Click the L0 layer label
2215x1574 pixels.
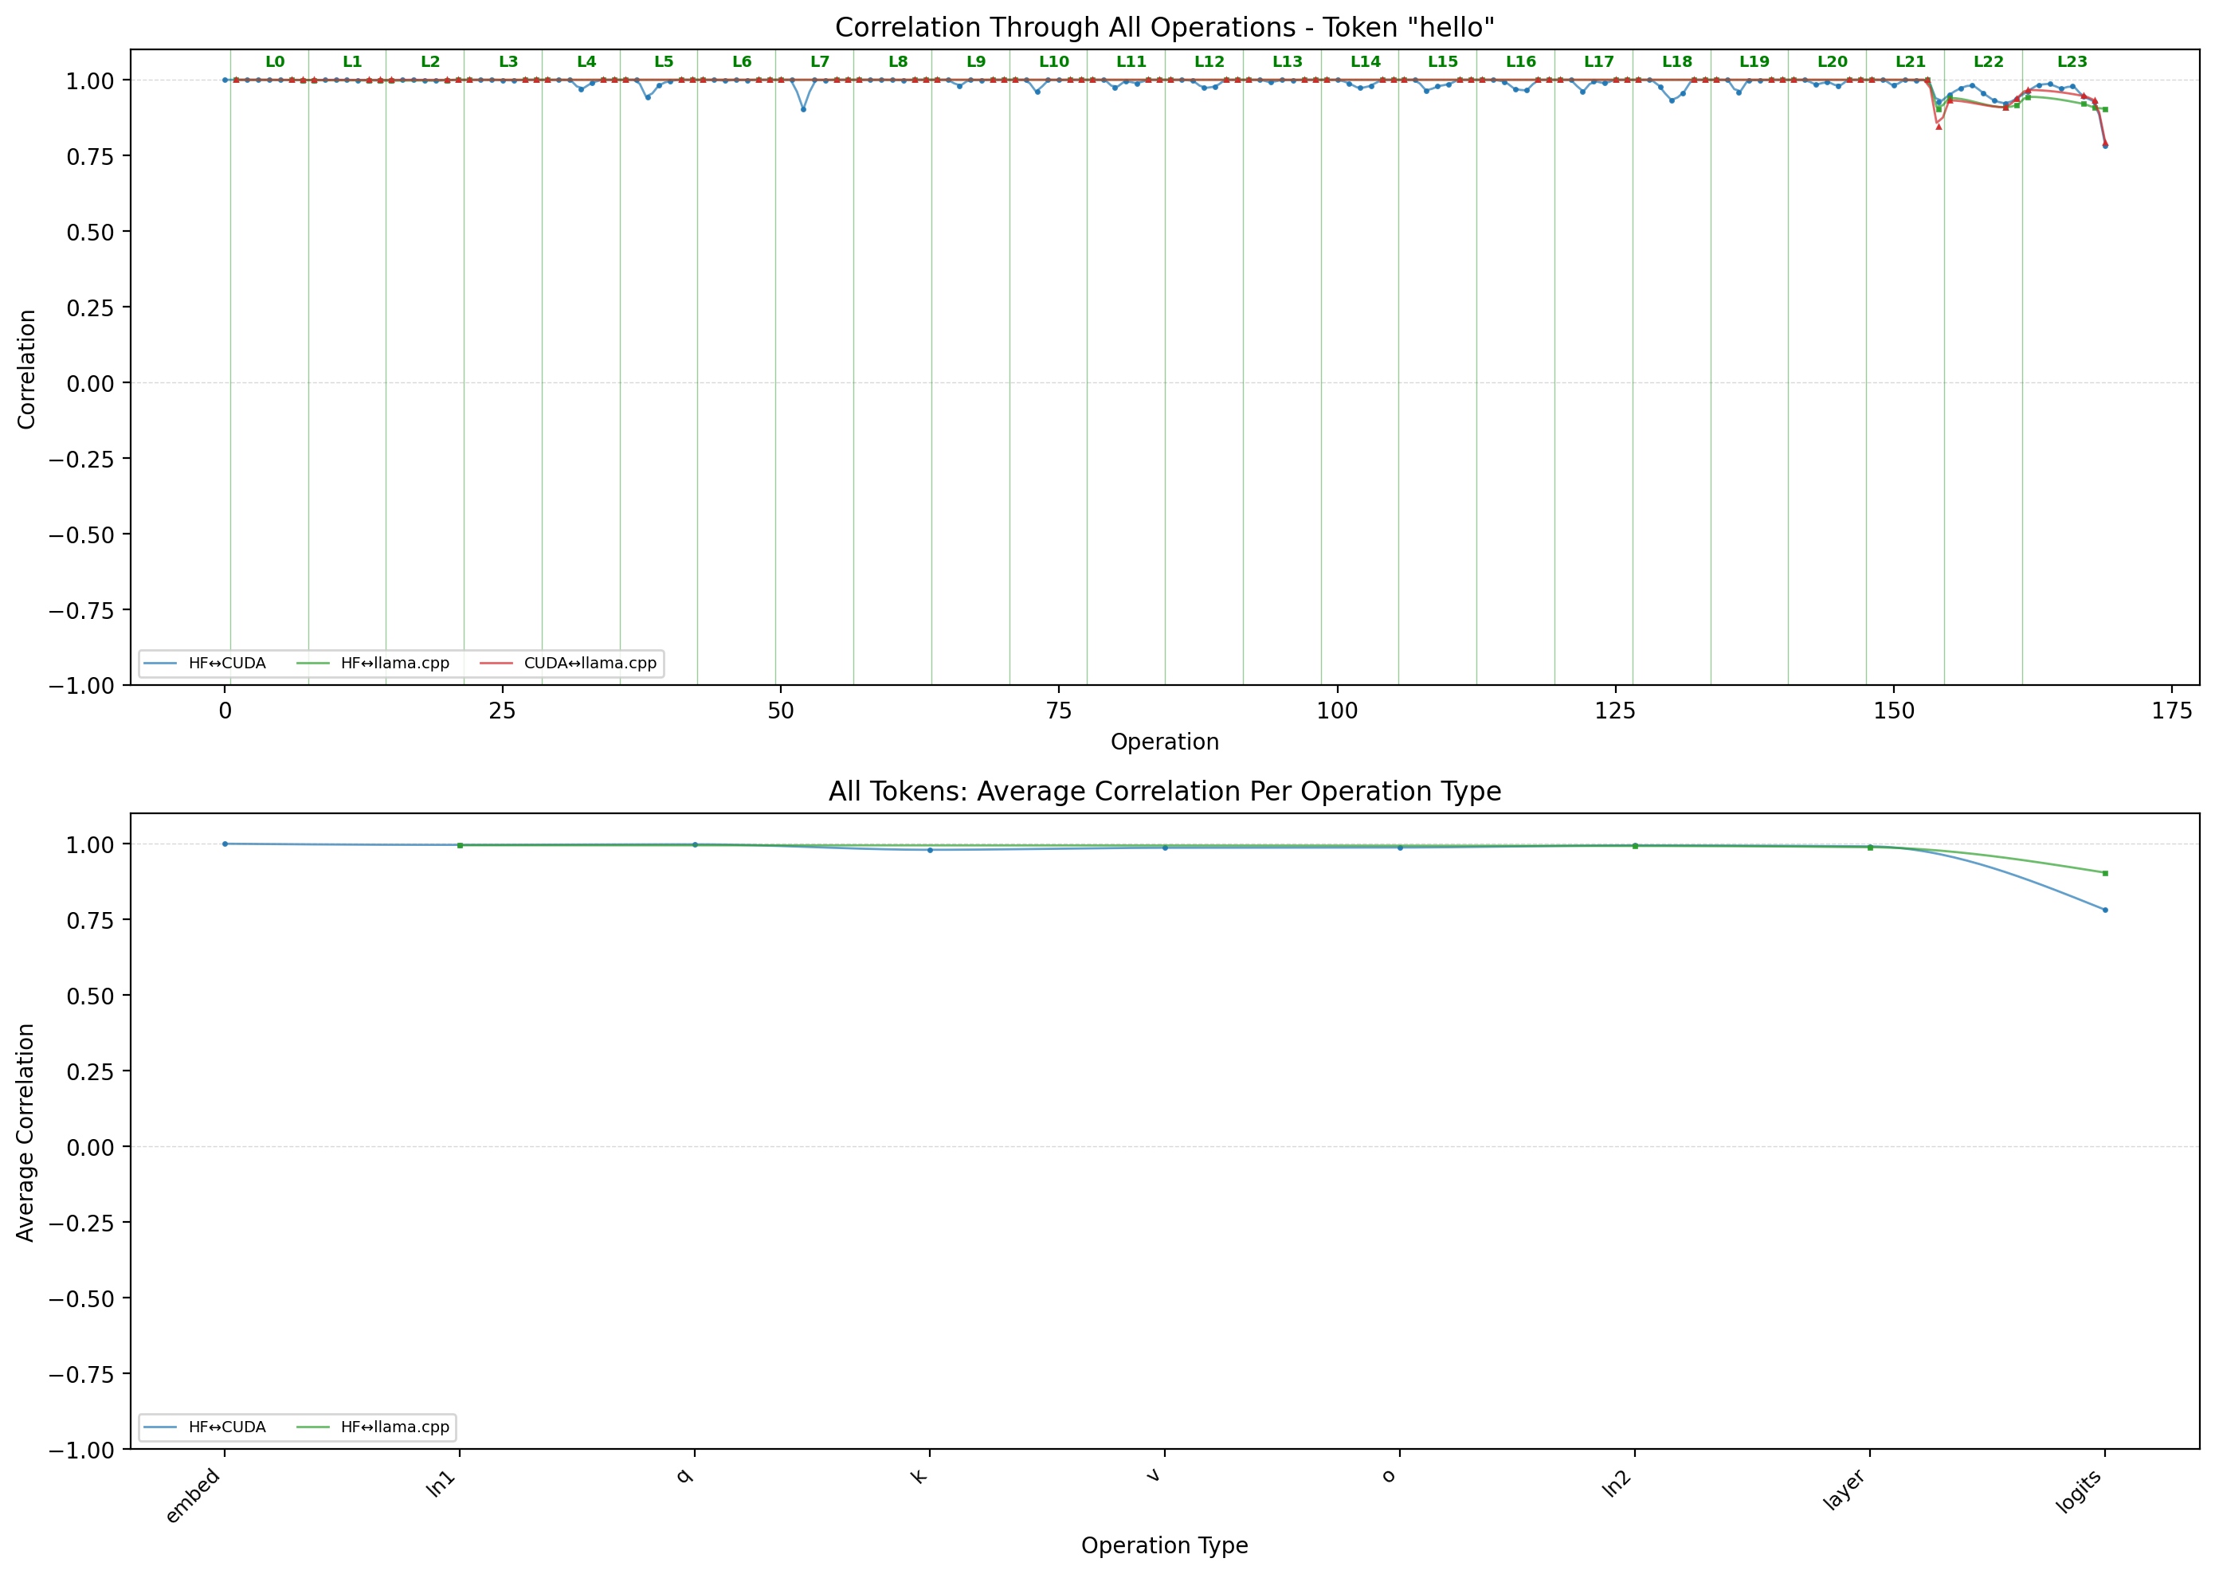276,62
